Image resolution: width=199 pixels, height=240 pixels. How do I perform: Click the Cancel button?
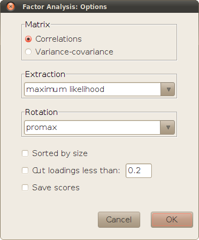(x=119, y=220)
